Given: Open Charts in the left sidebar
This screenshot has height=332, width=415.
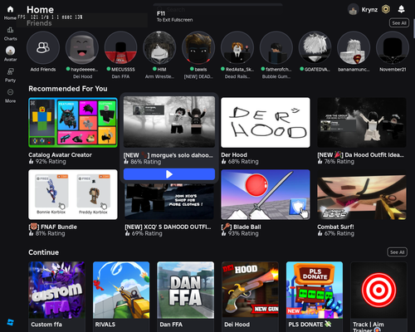Looking at the screenshot, I should click(10, 30).
